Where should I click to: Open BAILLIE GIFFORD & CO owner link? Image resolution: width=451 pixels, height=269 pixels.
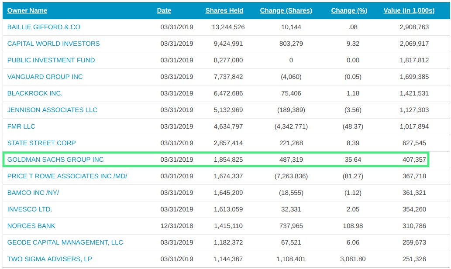point(44,27)
